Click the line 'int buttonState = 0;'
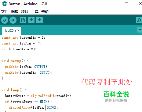This screenshot has height=112, width=142. [20, 49]
